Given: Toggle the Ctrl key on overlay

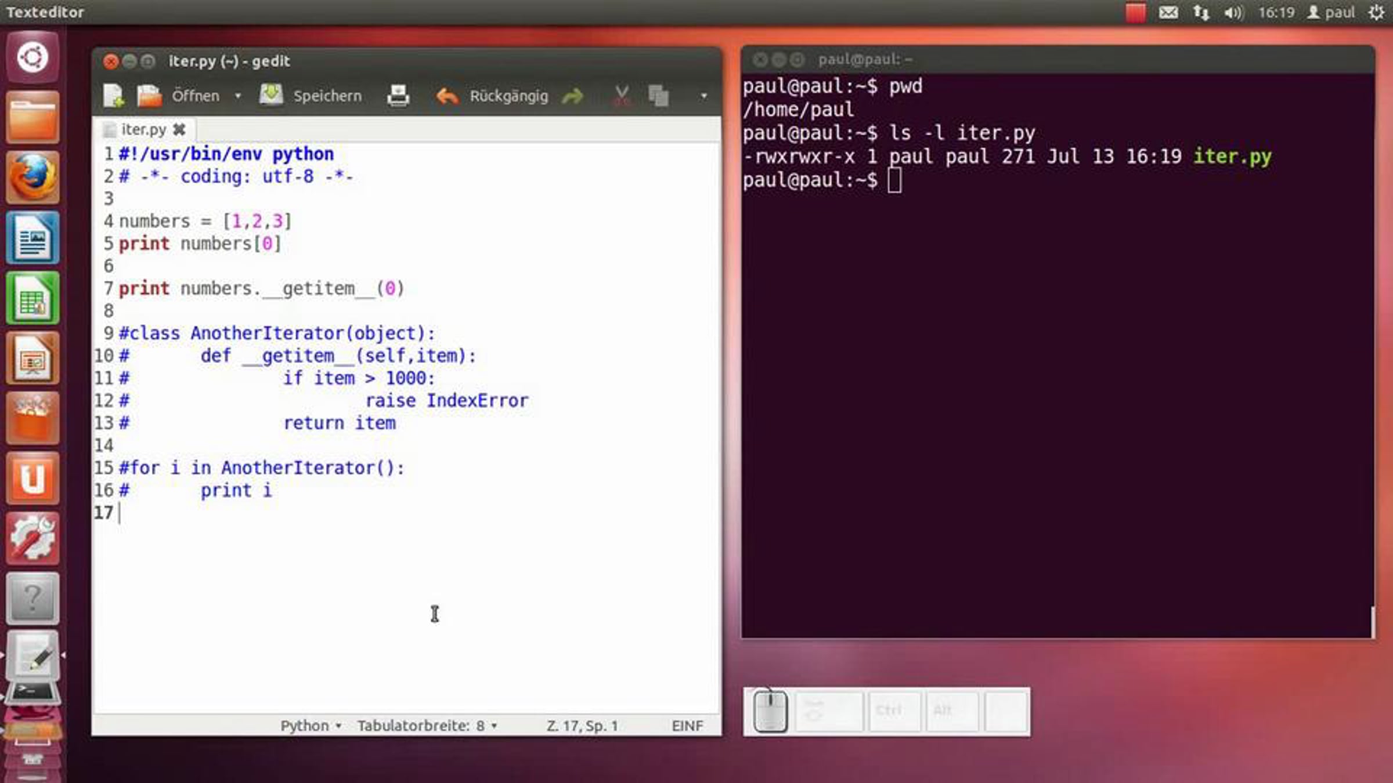Looking at the screenshot, I should tap(889, 710).
